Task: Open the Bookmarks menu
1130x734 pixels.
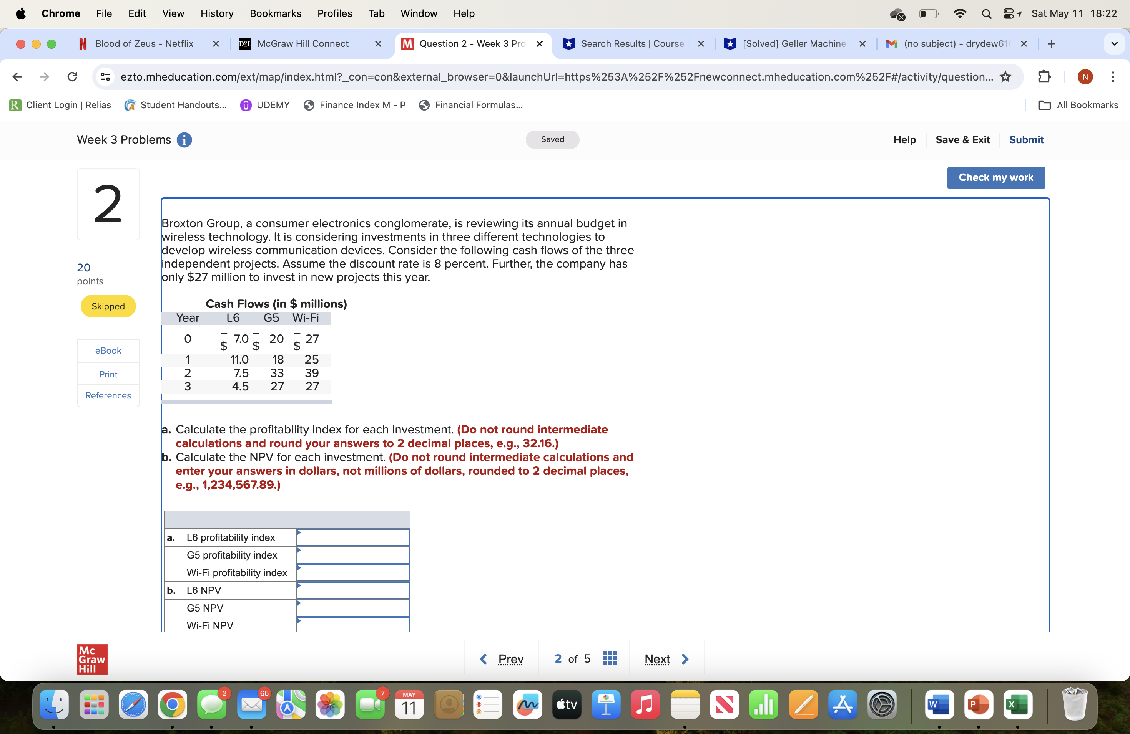Action: pos(275,13)
